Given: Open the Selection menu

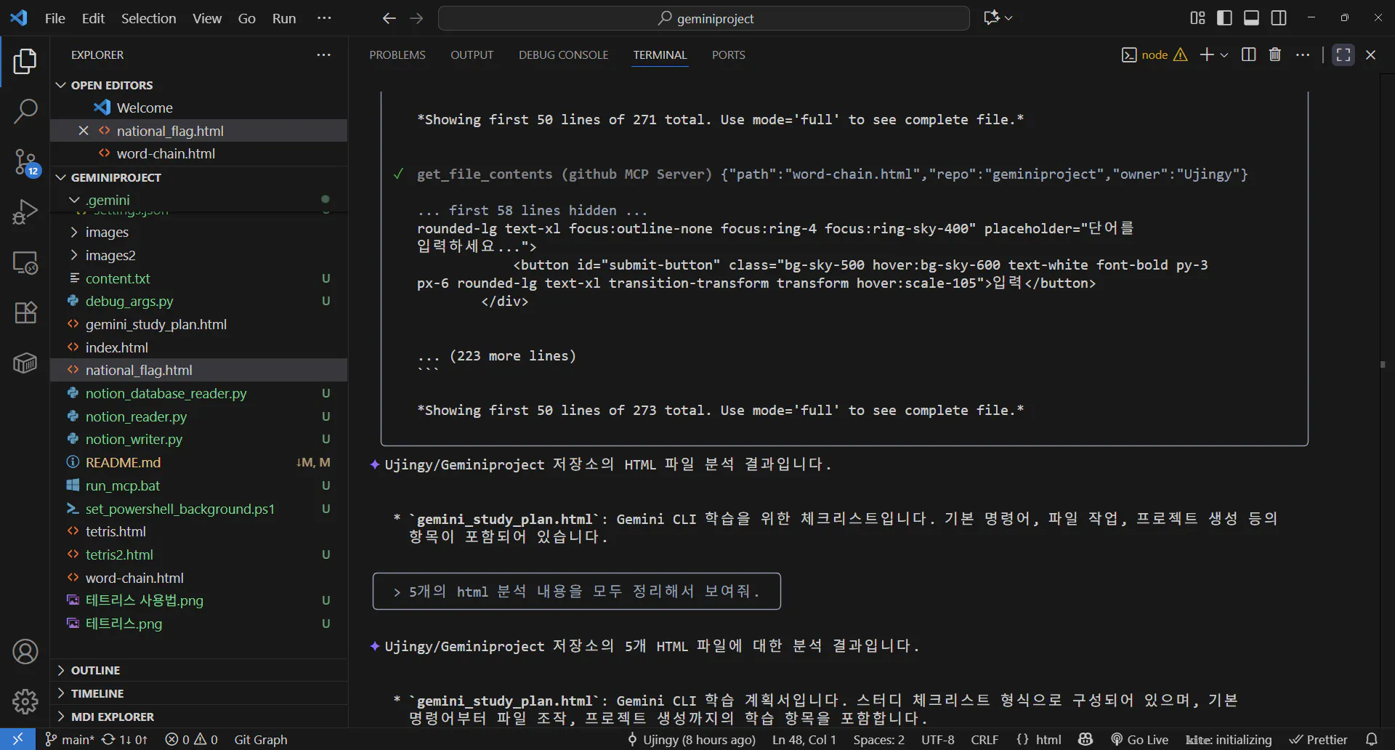Looking at the screenshot, I should (x=148, y=18).
